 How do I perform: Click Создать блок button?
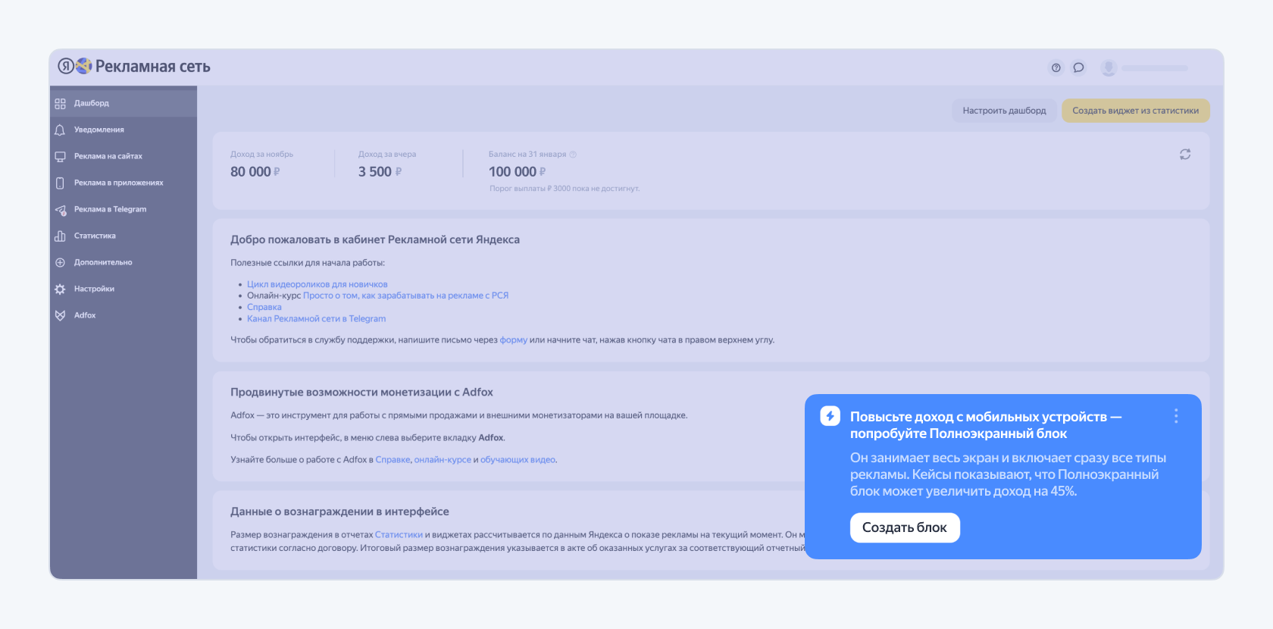tap(905, 527)
